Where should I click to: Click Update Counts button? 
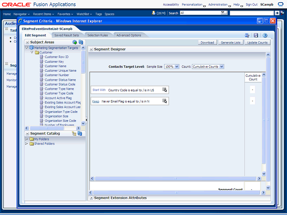click(x=257, y=43)
